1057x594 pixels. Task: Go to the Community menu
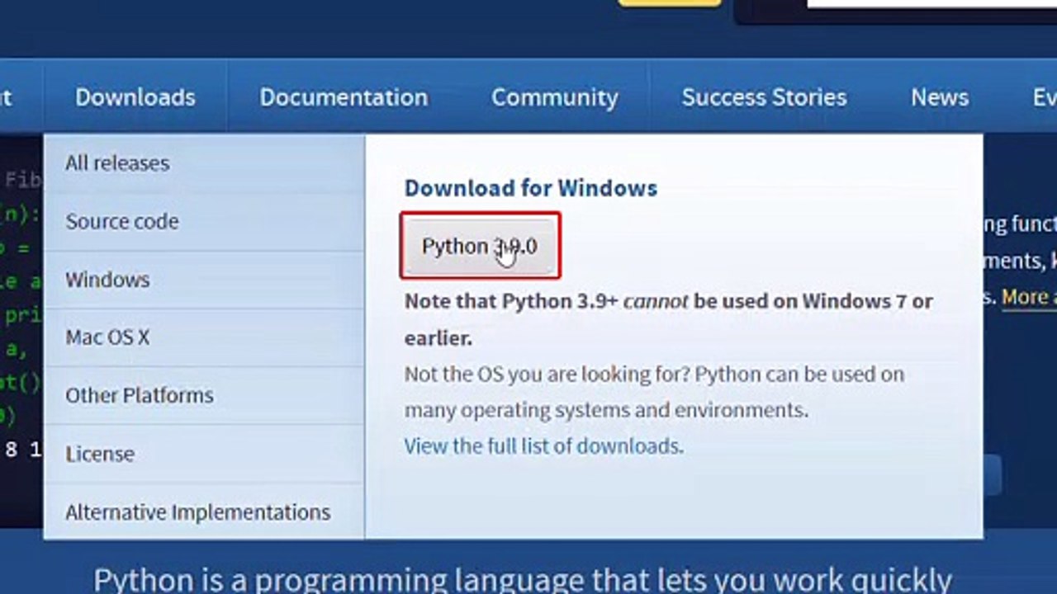(555, 97)
